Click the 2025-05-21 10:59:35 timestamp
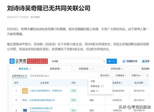154x112 pixels. (x=18, y=17)
